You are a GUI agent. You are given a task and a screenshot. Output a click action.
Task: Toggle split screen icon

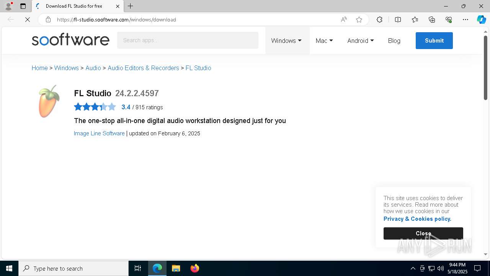(x=398, y=20)
